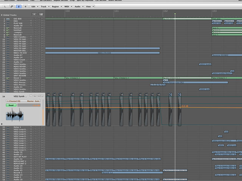Click the automation value slider next to Read

click(29, 105)
